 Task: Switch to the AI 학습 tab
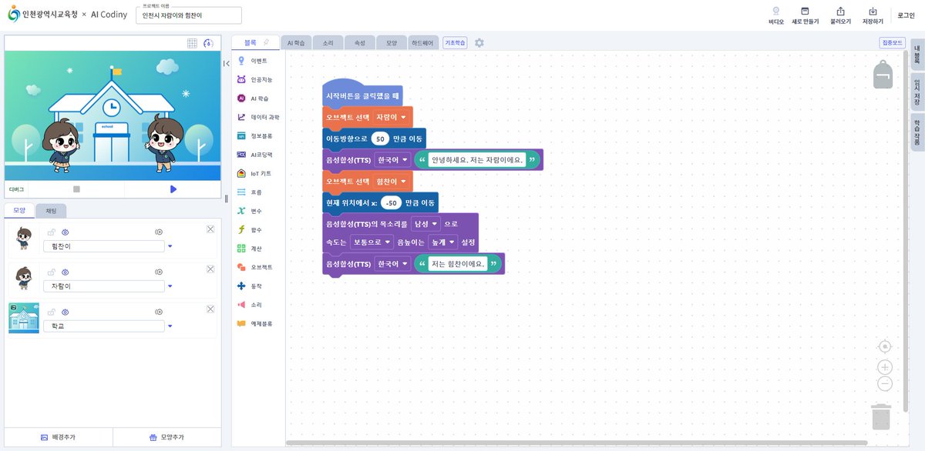tap(295, 43)
